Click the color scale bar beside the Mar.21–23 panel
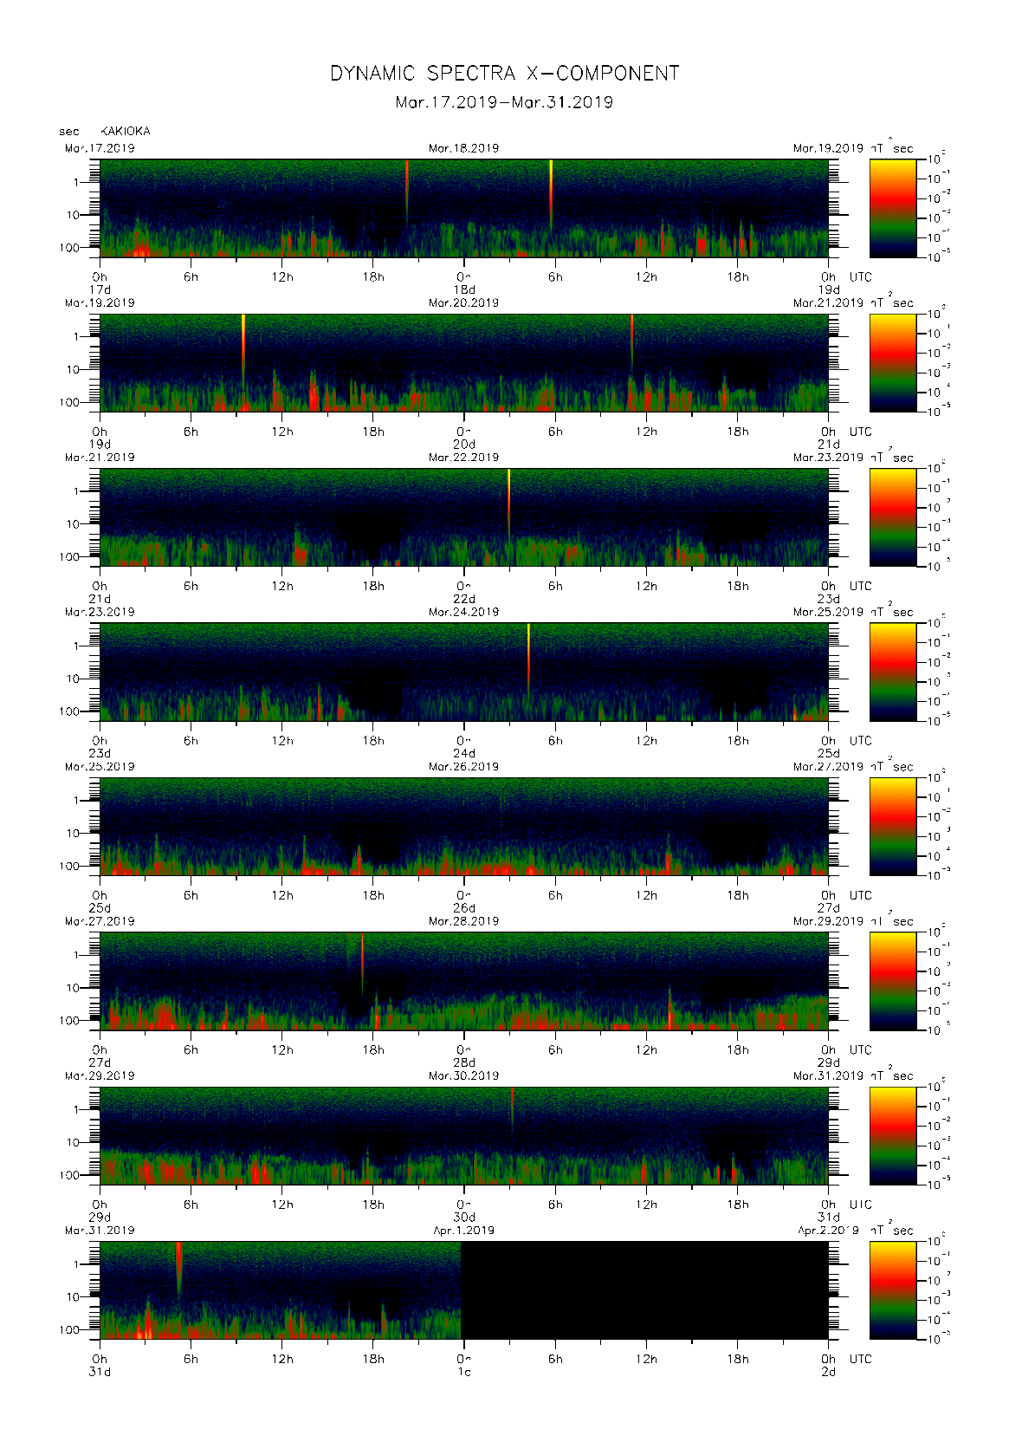The image size is (1009, 1455). (893, 517)
